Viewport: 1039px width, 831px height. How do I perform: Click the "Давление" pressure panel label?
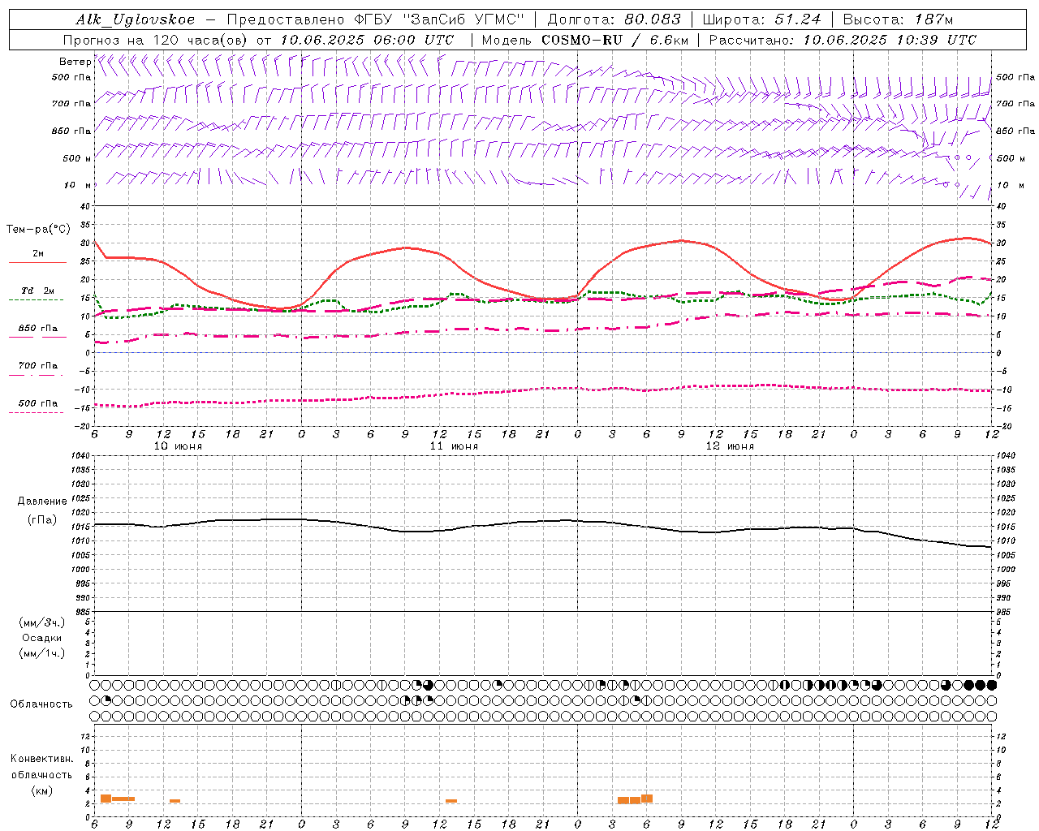[x=42, y=502]
